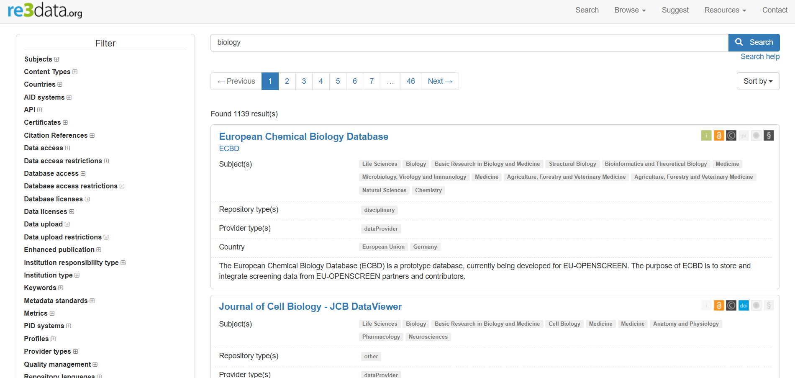Click the copyright license icon for JCB DataViewer

click(731, 306)
